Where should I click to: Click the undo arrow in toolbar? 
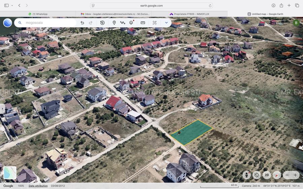pos(82,23)
